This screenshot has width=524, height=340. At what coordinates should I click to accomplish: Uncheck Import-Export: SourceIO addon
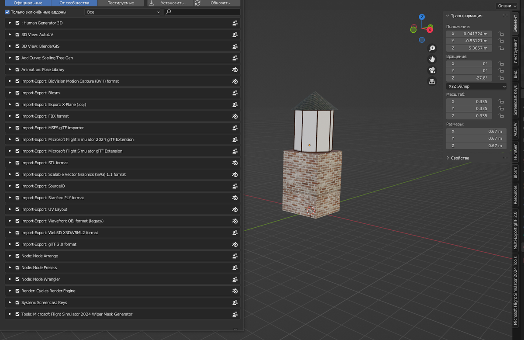[17, 186]
